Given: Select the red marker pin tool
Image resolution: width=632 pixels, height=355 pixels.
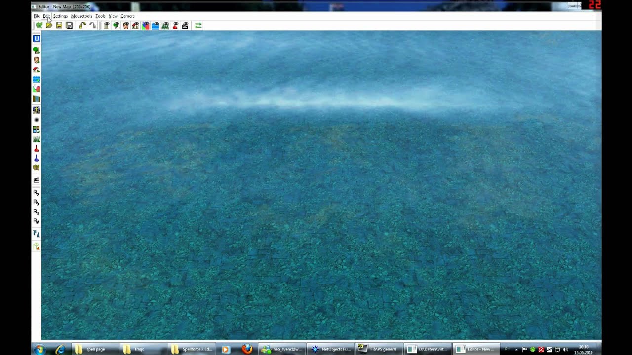Looking at the screenshot, I should click(37, 149).
